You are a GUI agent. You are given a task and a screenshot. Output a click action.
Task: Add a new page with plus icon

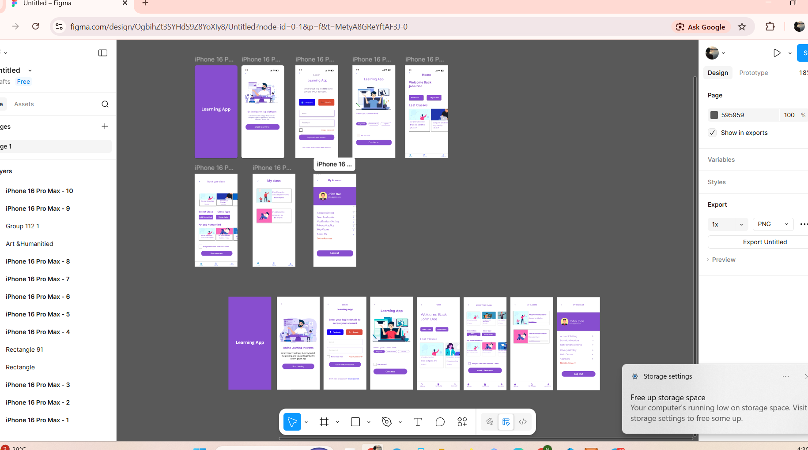pos(105,126)
